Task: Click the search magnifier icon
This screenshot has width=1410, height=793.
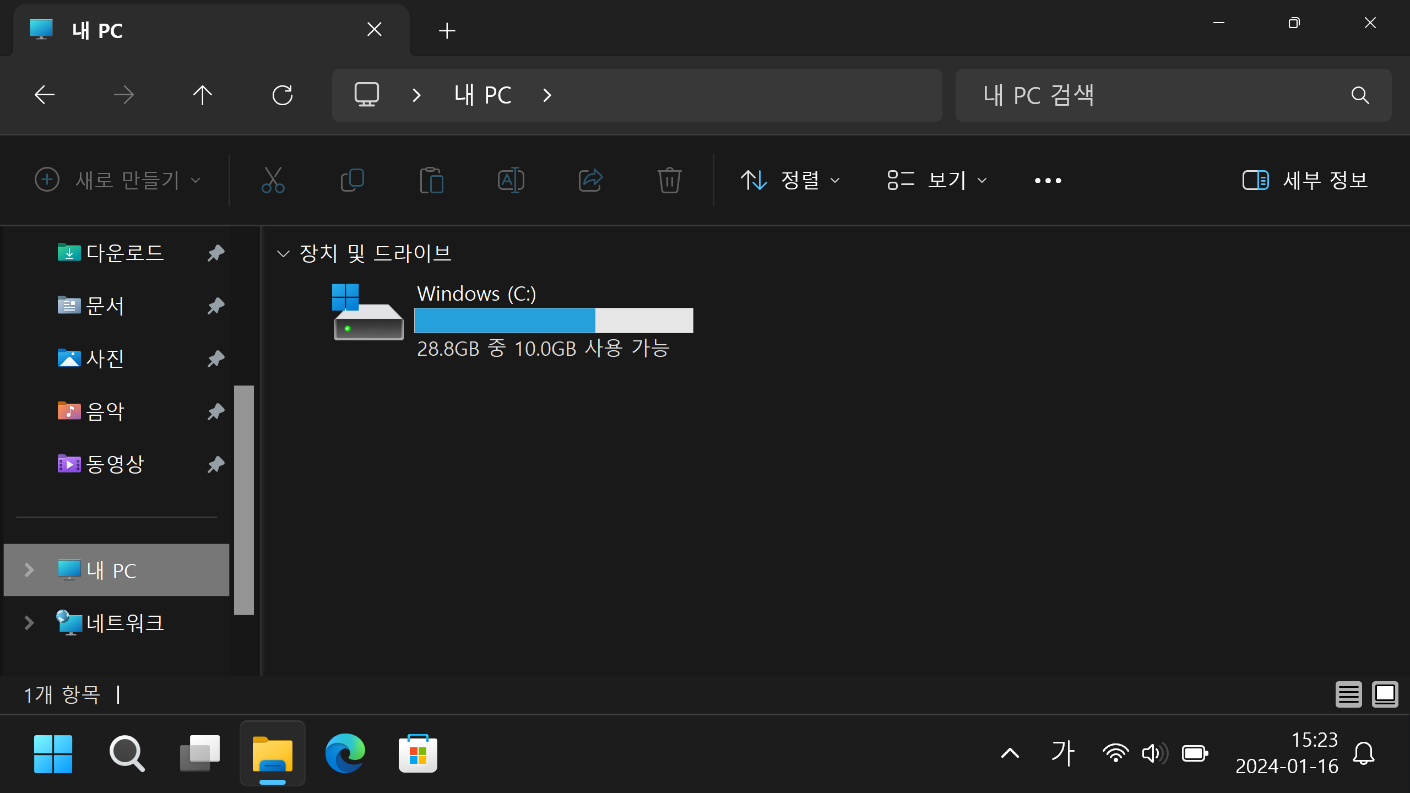Action: 1360,95
